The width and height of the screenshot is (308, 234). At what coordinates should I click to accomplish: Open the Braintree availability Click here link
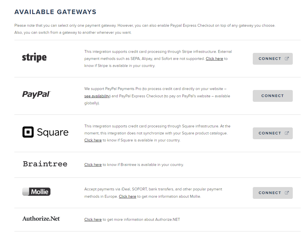[93, 165]
